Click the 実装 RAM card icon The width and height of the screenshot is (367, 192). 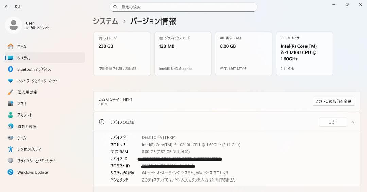click(222, 38)
